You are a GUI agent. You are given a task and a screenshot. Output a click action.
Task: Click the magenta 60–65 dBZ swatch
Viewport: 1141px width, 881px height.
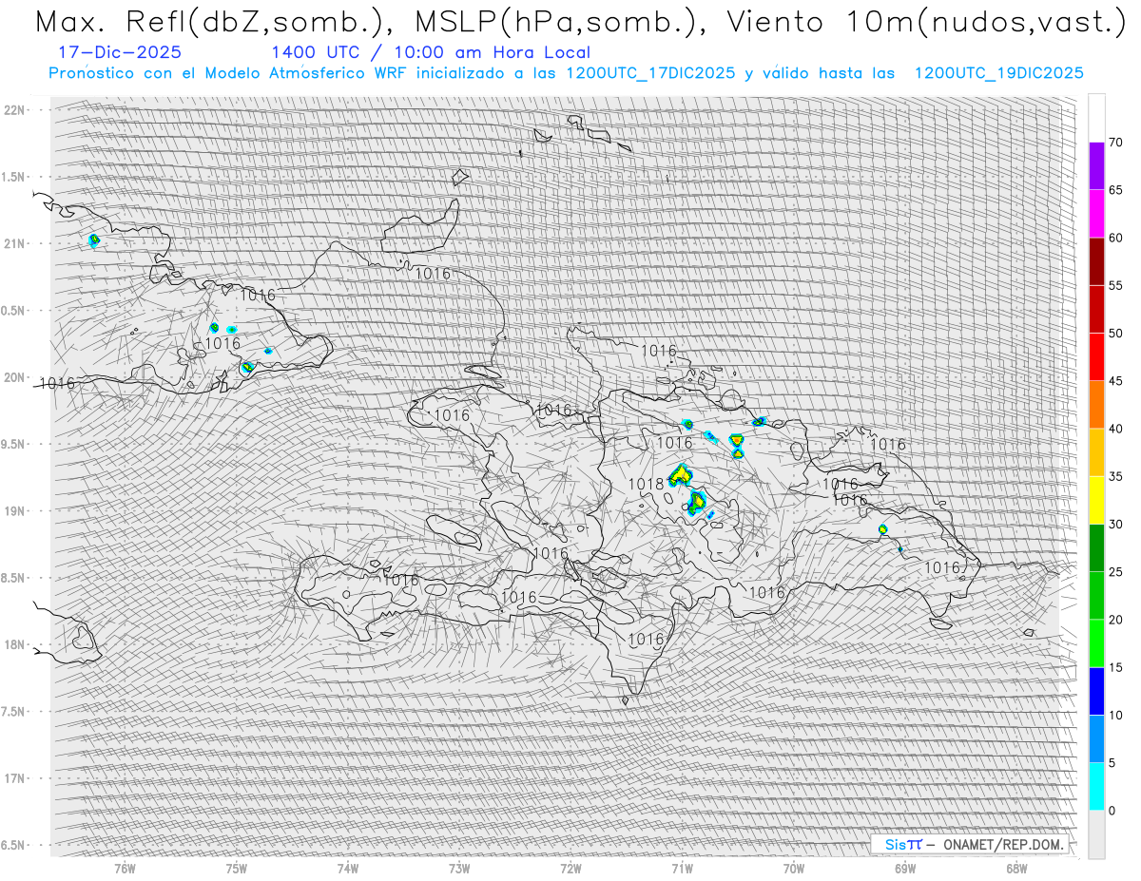click(1096, 214)
